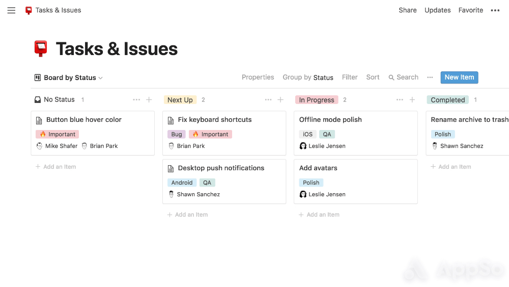Viewport: 509px width, 287px height.
Task: Click the three-dot page options icon
Action: (495, 10)
